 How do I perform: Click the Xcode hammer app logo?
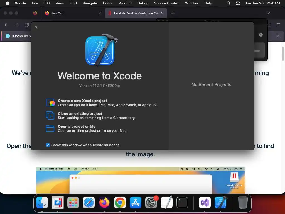101,50
